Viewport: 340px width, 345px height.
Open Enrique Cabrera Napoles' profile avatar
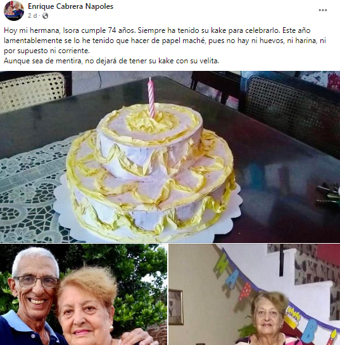click(14, 11)
